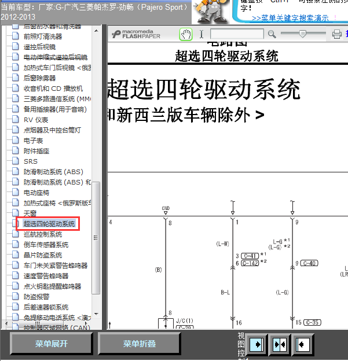Click the B-L wire color label
Image resolution: width=348 pixels, height=361 pixels.
225,292
